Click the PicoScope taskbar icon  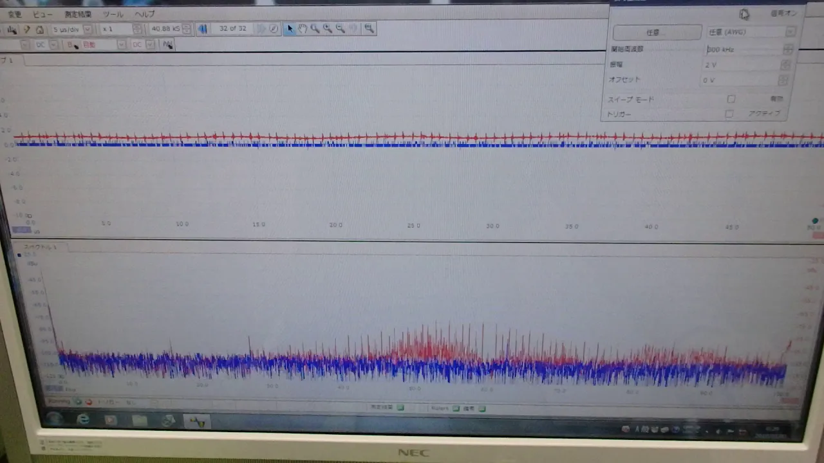click(x=197, y=421)
